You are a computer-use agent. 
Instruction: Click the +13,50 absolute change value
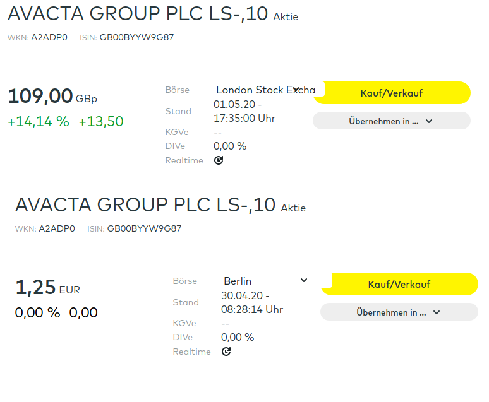coord(101,122)
